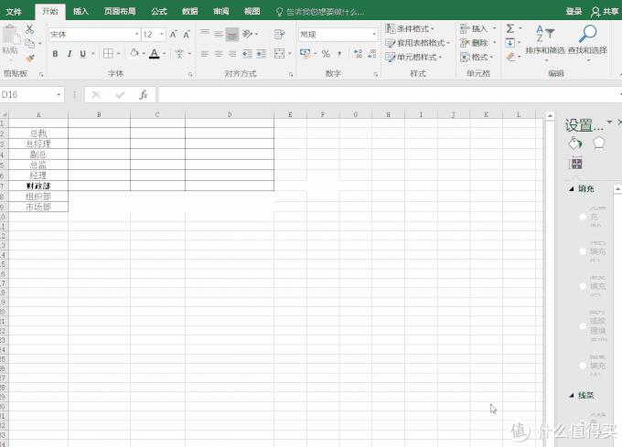Select the first fill radio option in pane
The image size is (622, 447).
[x=583, y=217]
